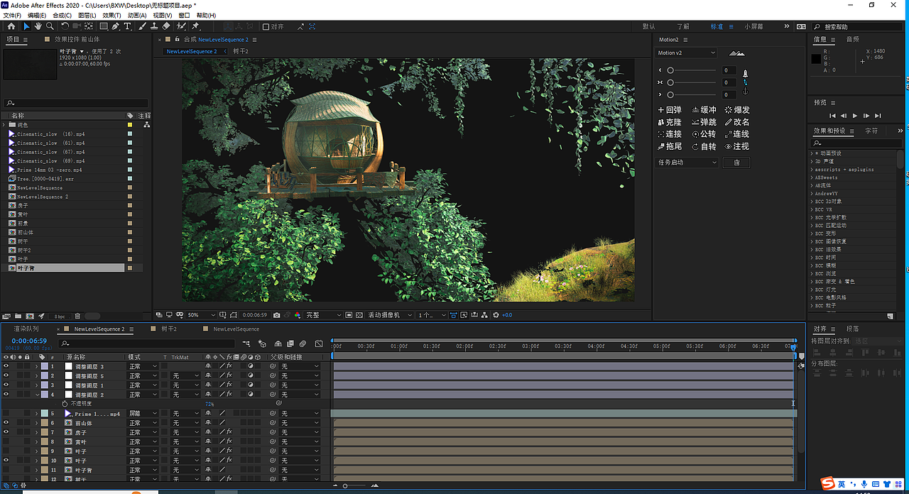This screenshot has height=494, width=909.
Task: Switch to the 树干2 timeline tab
Action: pyautogui.click(x=169, y=329)
